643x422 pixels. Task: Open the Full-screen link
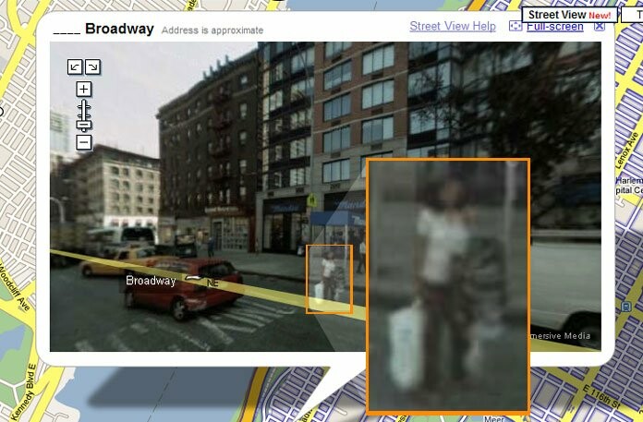pos(555,27)
